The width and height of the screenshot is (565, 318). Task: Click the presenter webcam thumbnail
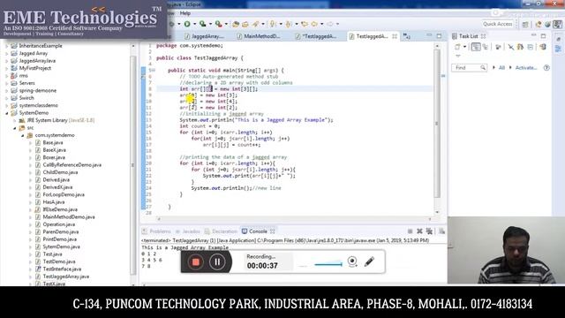506,250
